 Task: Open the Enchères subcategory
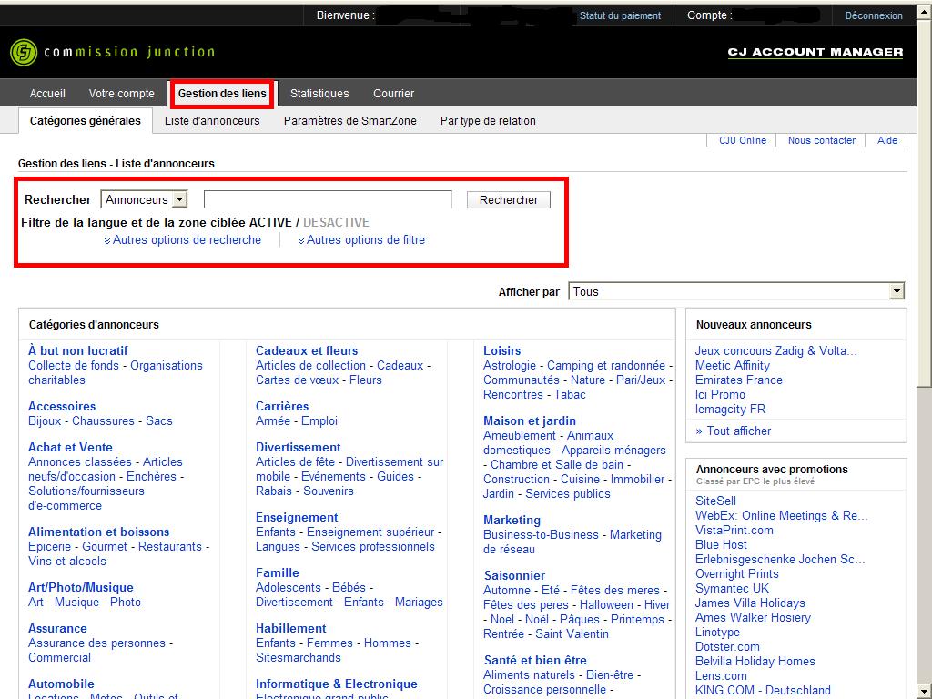(x=151, y=477)
